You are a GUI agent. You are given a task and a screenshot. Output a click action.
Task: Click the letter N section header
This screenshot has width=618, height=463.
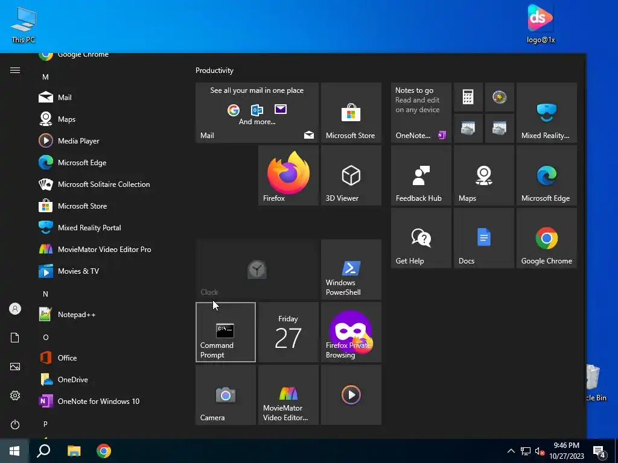[45, 294]
